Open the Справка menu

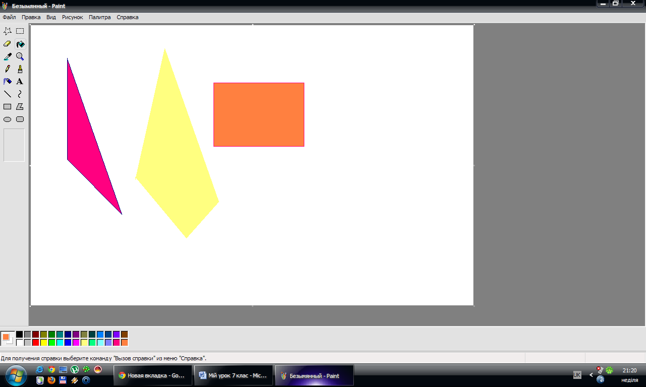click(128, 17)
